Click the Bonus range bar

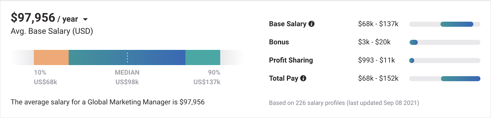tap(445, 42)
